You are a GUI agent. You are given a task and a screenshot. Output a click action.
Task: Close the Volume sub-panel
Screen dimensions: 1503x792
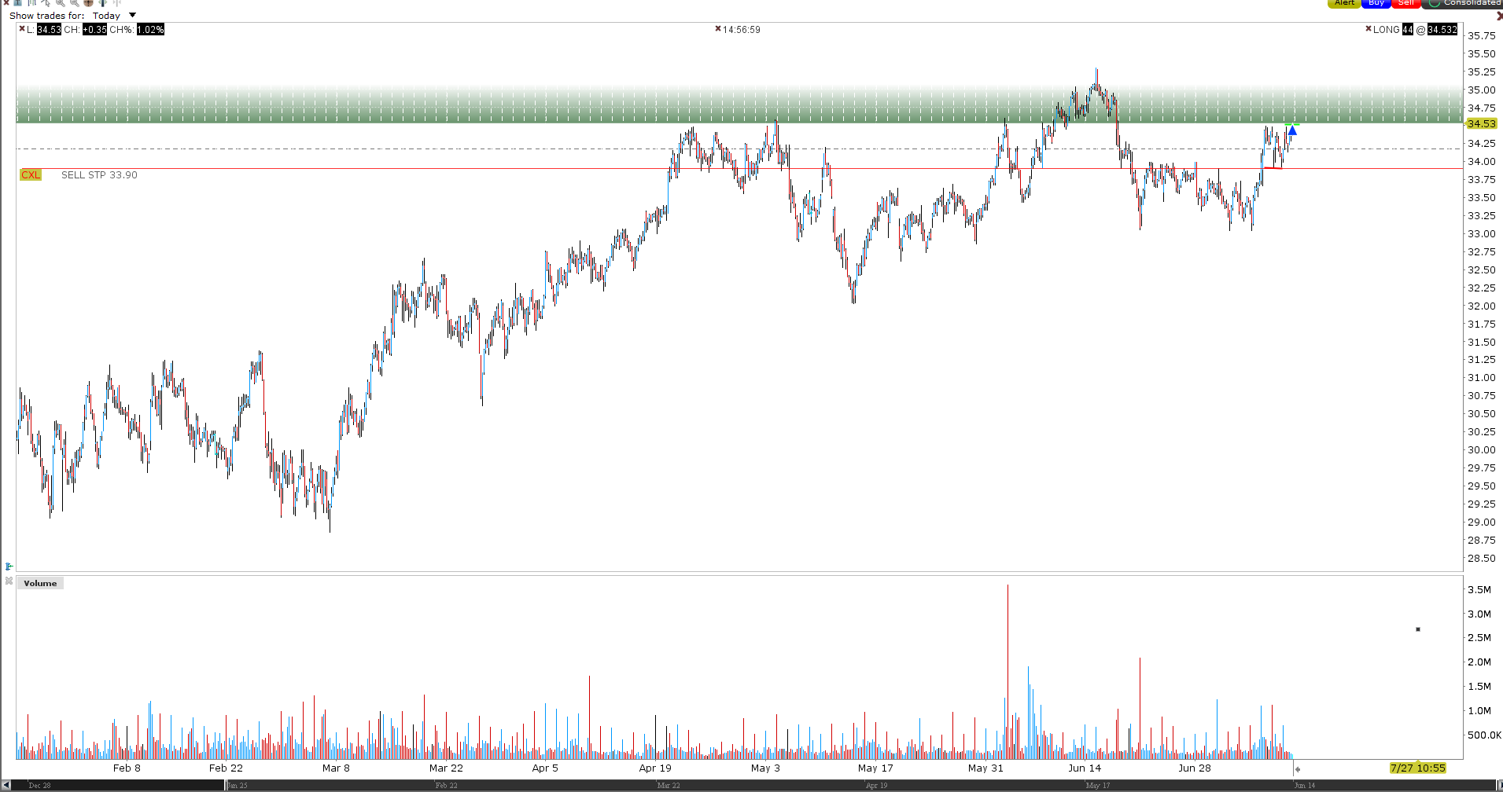pos(9,581)
